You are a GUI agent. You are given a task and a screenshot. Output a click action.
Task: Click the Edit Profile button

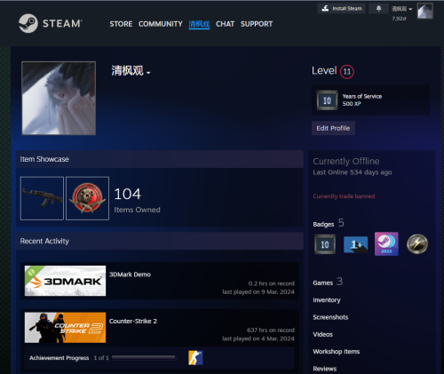pyautogui.click(x=333, y=128)
